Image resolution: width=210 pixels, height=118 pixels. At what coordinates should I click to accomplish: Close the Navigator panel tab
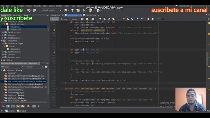pyautogui.click(x=39, y=63)
